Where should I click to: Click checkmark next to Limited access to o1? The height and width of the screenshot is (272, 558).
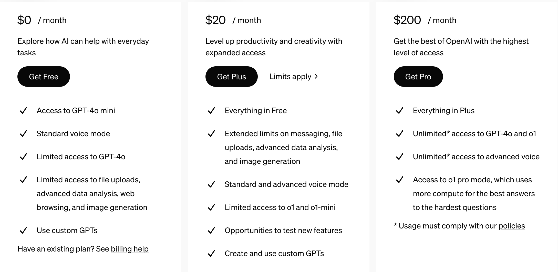coord(211,207)
